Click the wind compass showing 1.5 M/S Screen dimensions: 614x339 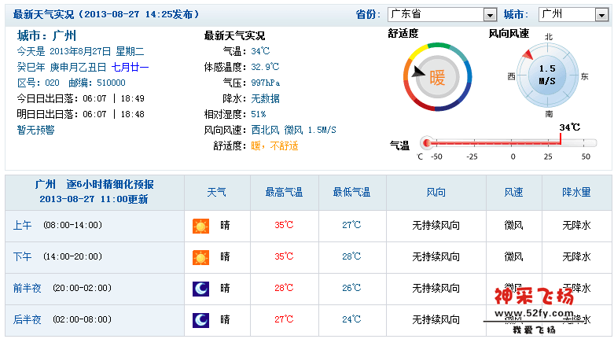(547, 76)
